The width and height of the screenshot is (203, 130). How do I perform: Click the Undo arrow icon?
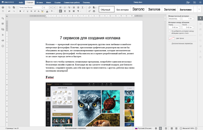click(10, 11)
